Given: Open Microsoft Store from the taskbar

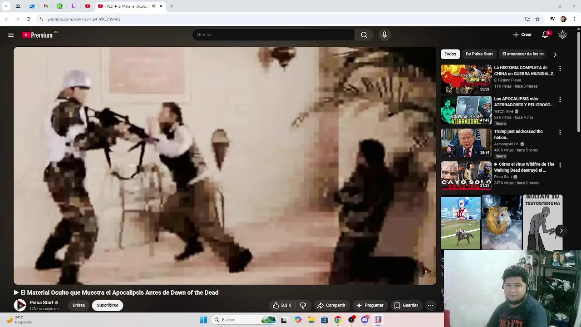Looking at the screenshot, I should pyautogui.click(x=325, y=320).
